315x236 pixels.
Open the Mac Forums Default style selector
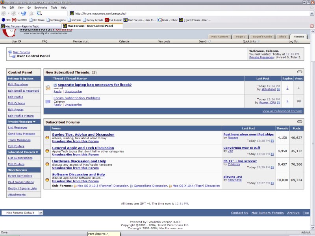(x=22, y=213)
